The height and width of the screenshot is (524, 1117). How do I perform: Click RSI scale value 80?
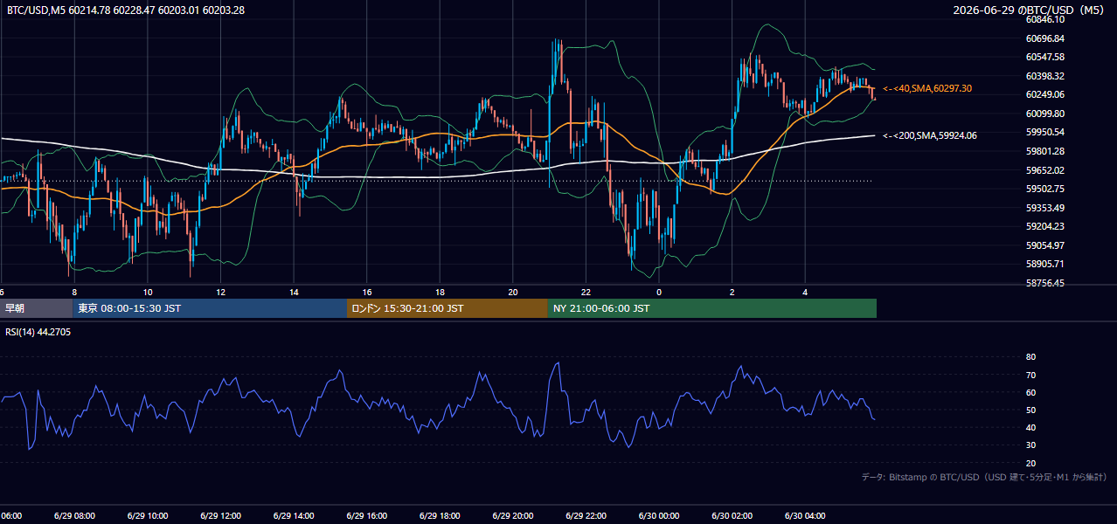click(x=1030, y=357)
